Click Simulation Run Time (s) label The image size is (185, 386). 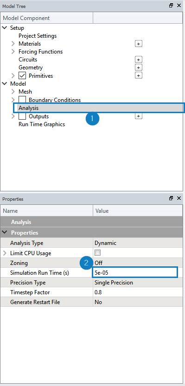pos(39,273)
